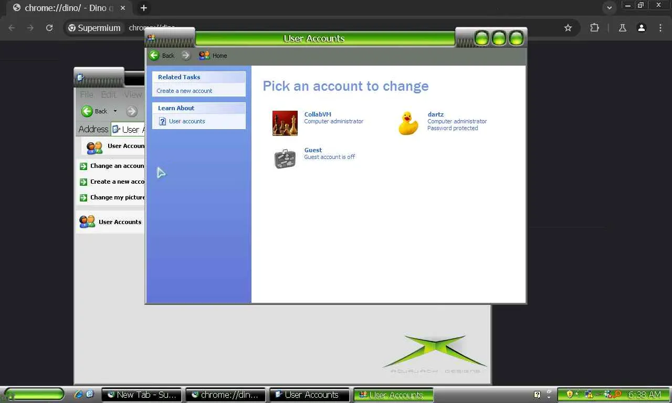Open File menu in the background window

point(87,94)
